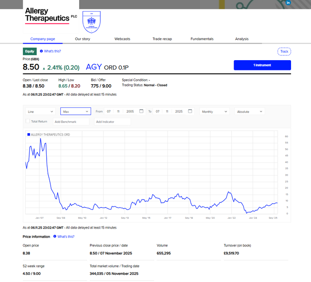Click the price 8.50 heading

(x=31, y=67)
